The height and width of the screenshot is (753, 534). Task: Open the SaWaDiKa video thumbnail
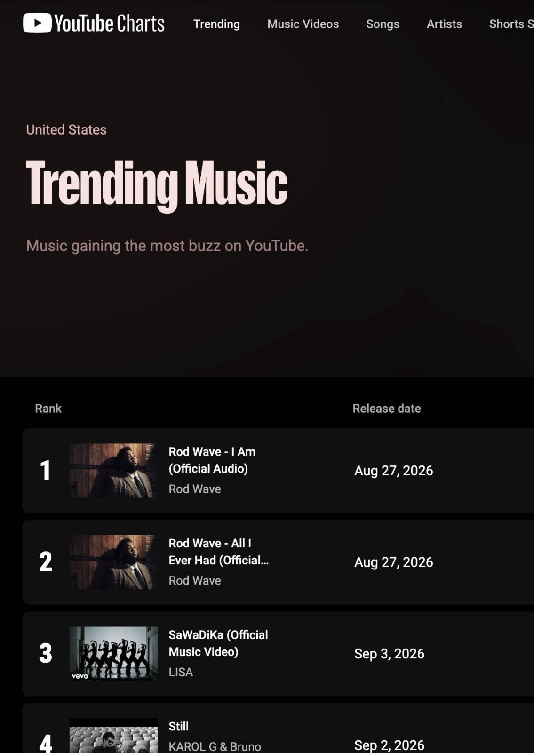(x=113, y=653)
